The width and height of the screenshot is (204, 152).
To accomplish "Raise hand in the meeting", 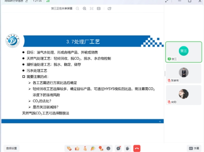I will (127, 148).
